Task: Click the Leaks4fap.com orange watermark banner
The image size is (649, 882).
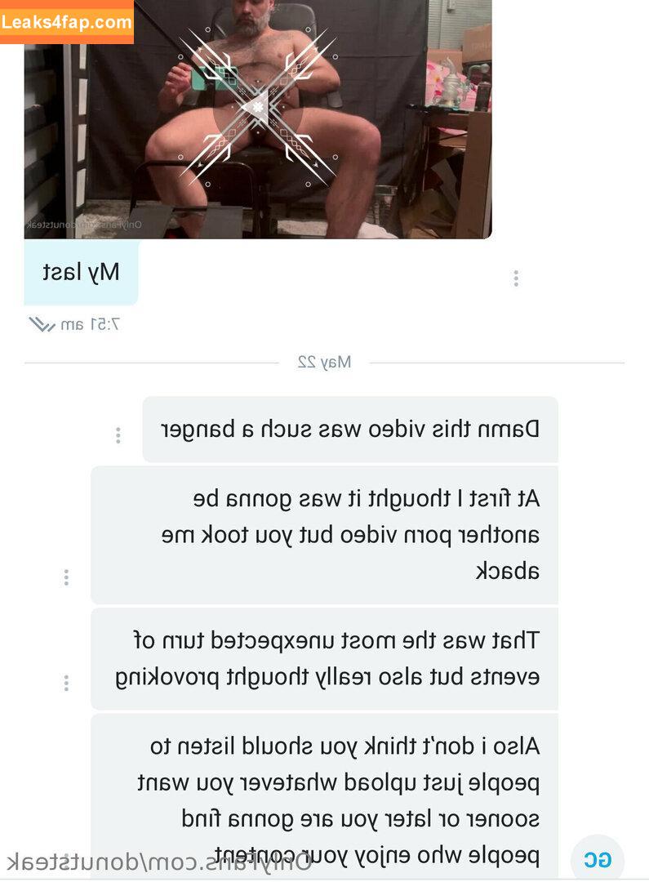Action: (66, 21)
